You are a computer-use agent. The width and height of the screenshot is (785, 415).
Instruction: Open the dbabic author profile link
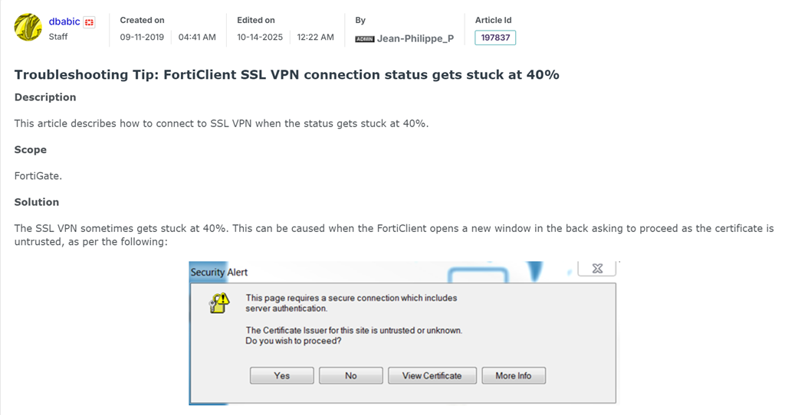tap(64, 21)
